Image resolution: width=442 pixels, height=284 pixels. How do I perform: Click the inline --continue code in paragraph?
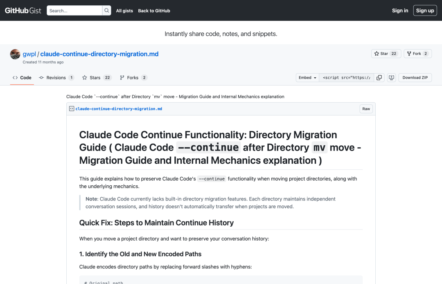point(212,179)
